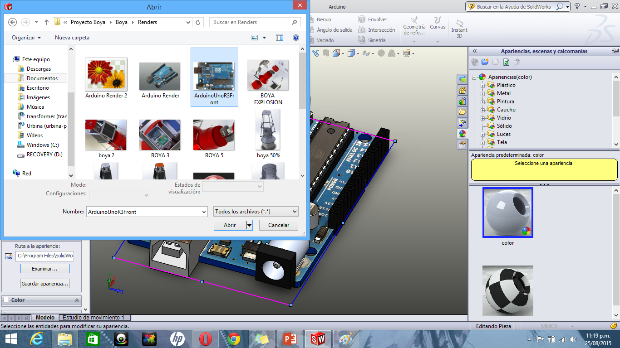Open the address bar history dropdown

[x=189, y=22]
